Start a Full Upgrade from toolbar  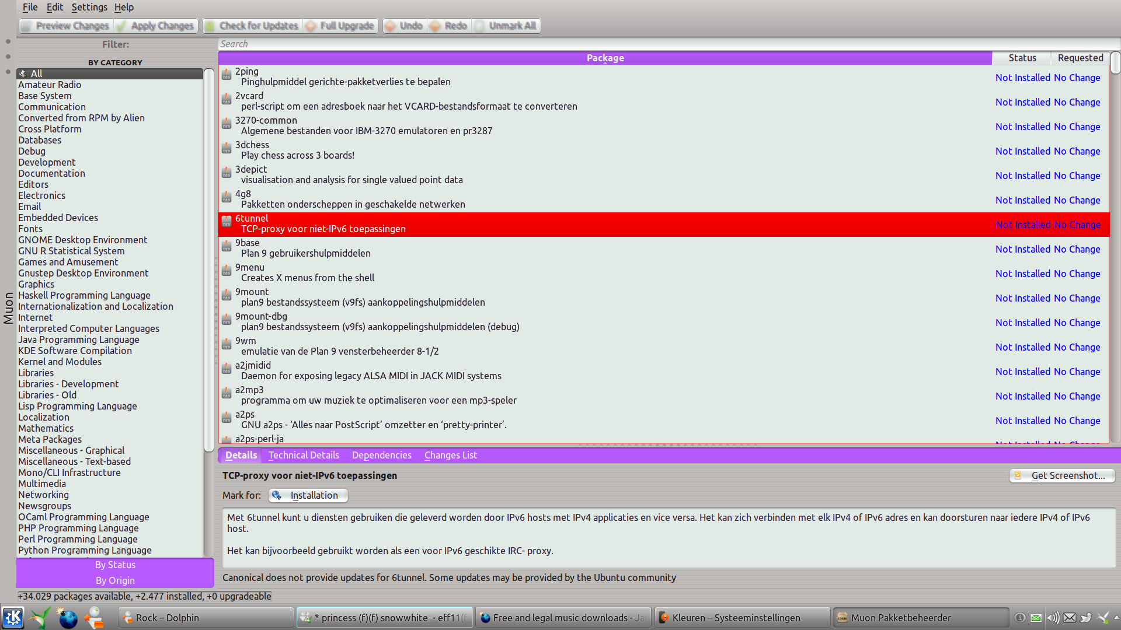(x=341, y=26)
